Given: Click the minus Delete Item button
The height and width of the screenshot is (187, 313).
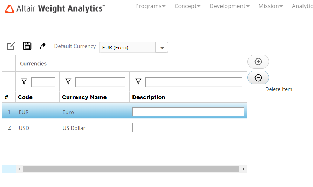Looking at the screenshot, I should tap(258, 78).
